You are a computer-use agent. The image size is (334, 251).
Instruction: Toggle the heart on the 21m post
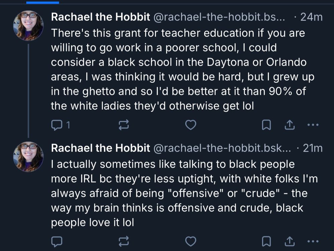pos(190,241)
